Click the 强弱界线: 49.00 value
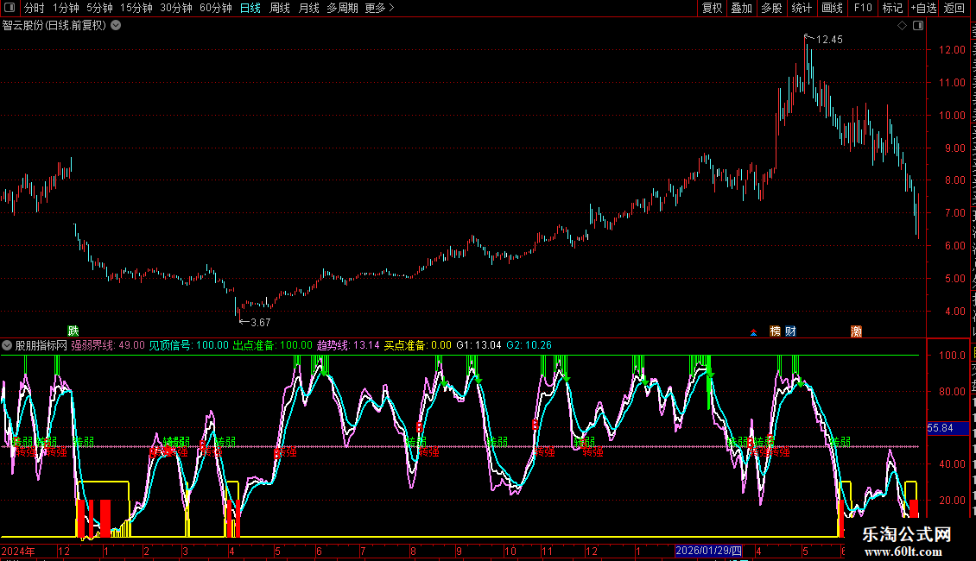Viewport: 976px width, 561px height. coord(108,345)
